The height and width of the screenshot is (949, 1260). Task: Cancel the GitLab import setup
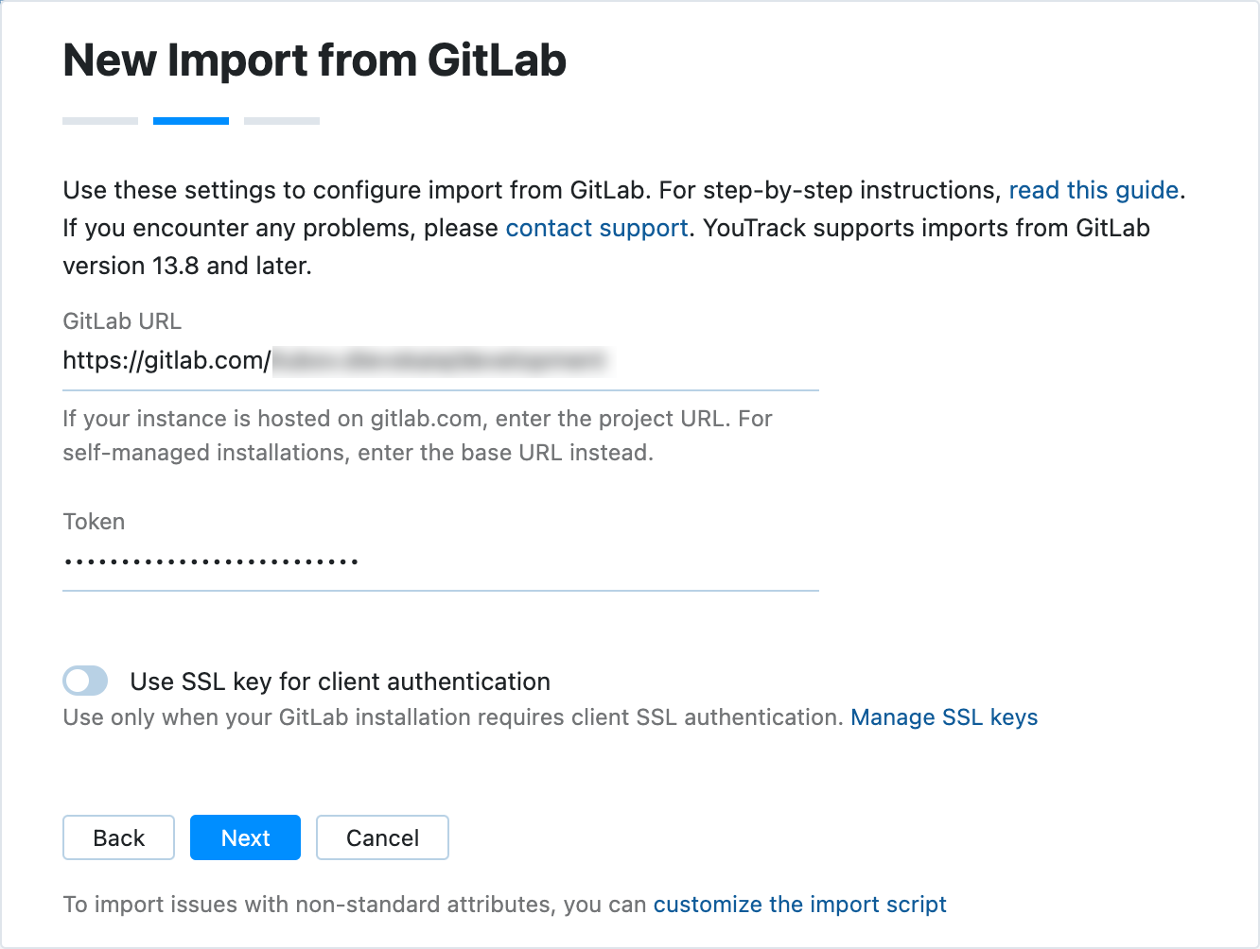coord(382,837)
